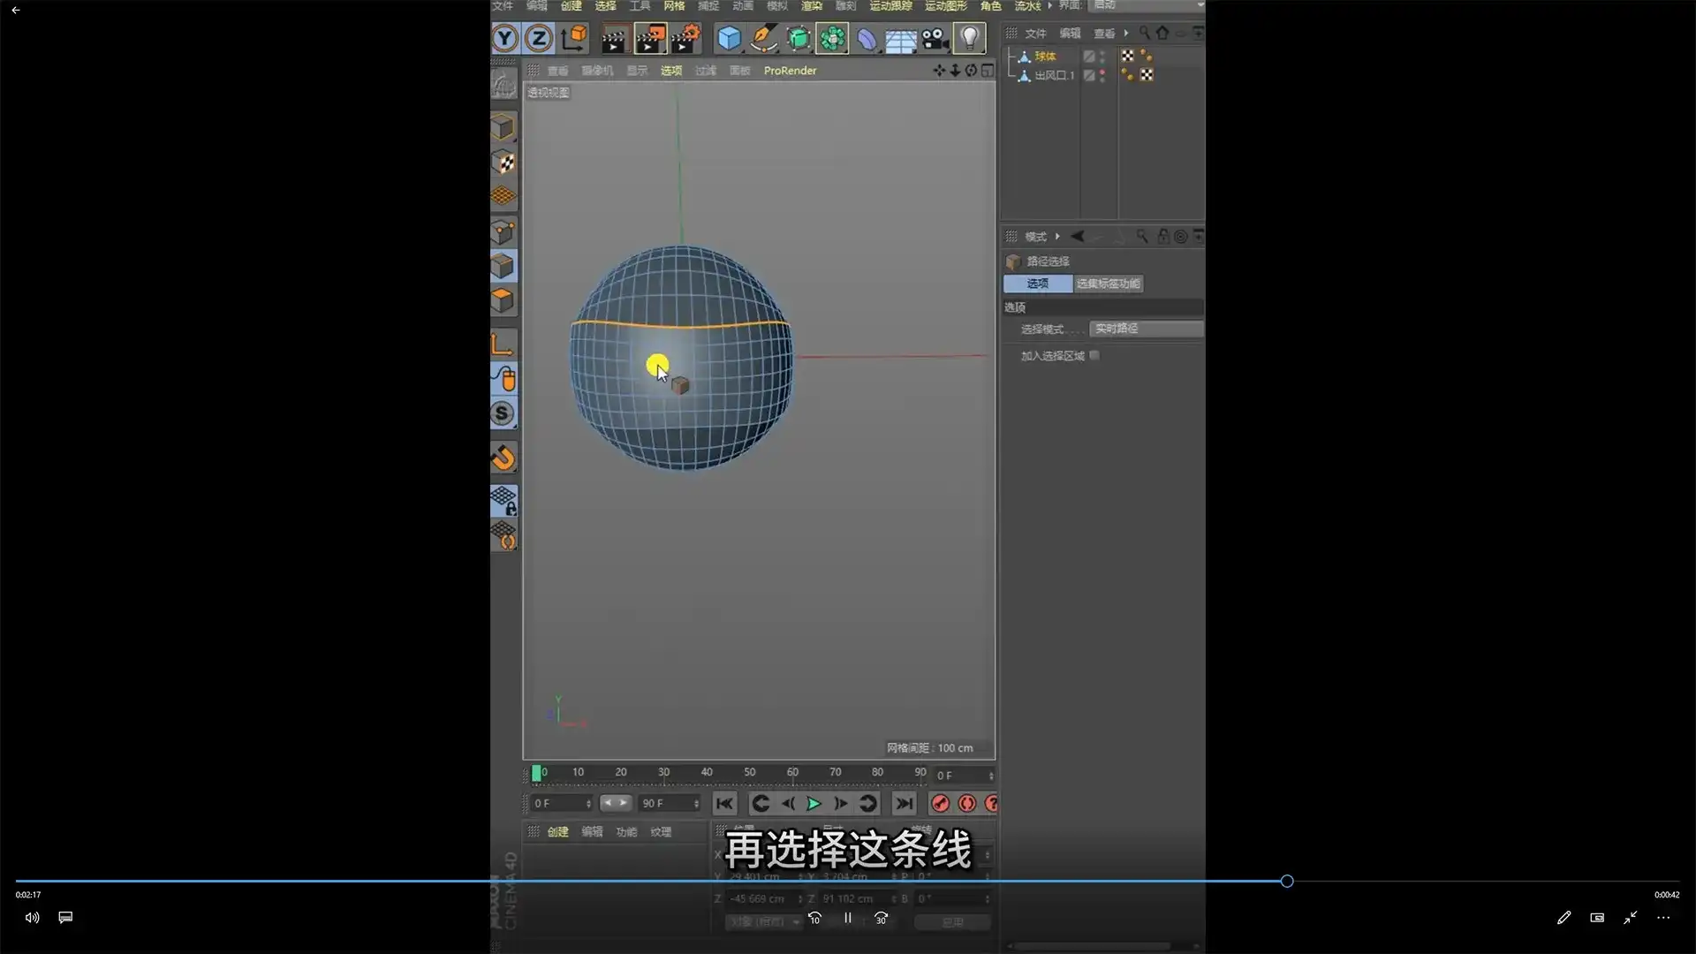1696x954 pixels.
Task: Expand the 模式 arrow in attribute manager
Action: coord(1056,236)
